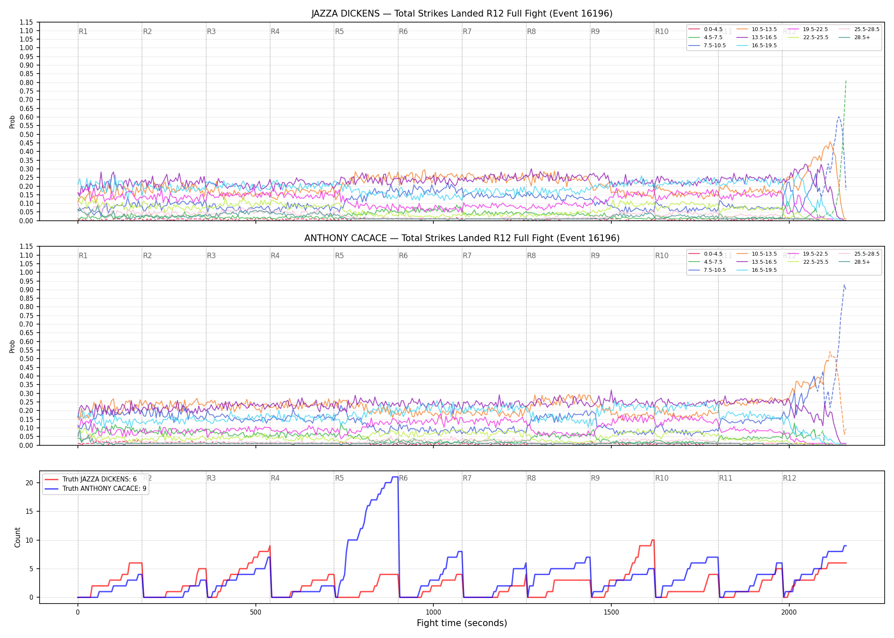Click the 0.0-4.5 legend label in Dickens chart
This screenshot has width=894, height=638.
[x=713, y=29]
